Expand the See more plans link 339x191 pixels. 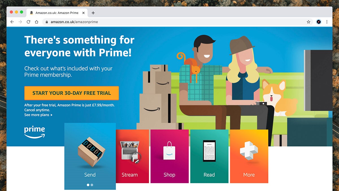point(38,115)
